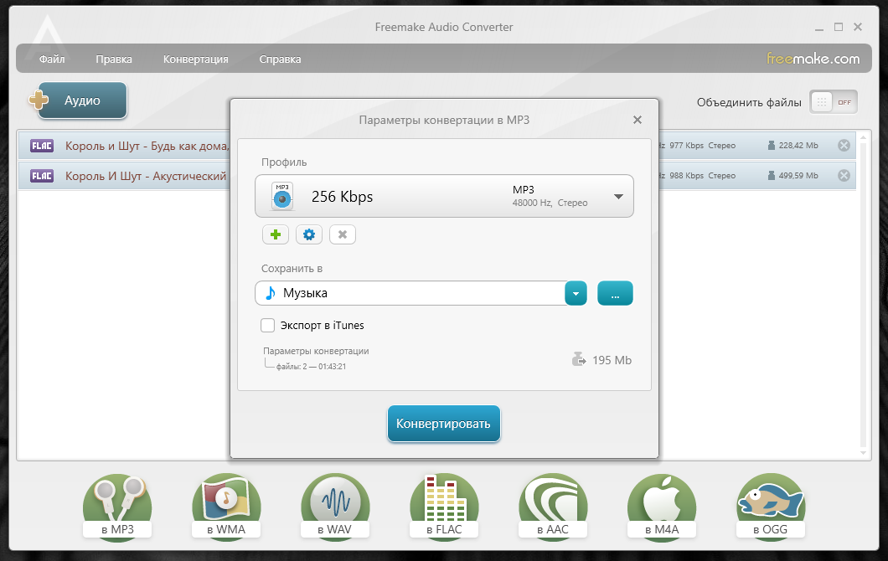
Task: Select the Король и Шут - Будь как дома file
Action: 147,146
